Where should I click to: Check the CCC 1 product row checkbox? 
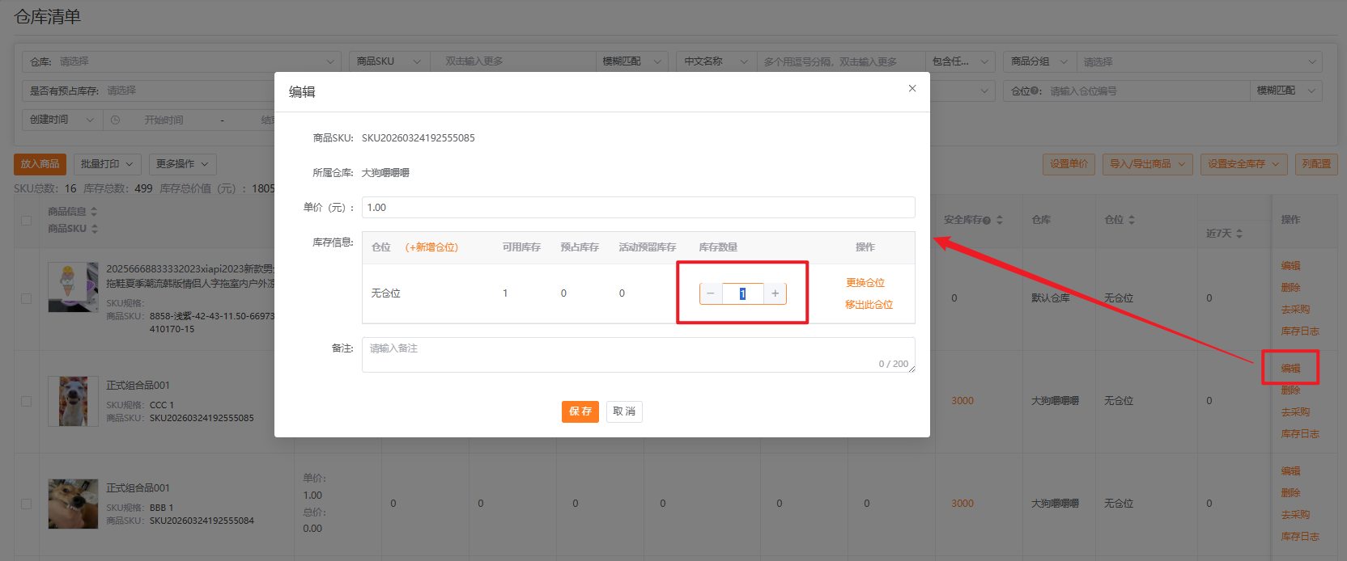(26, 401)
